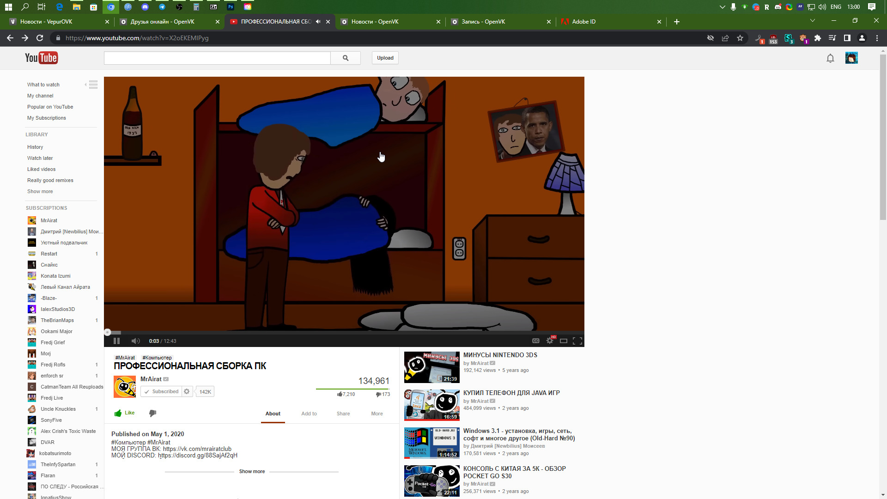
Task: Open subscription settings gear dropdown
Action: pos(187,392)
